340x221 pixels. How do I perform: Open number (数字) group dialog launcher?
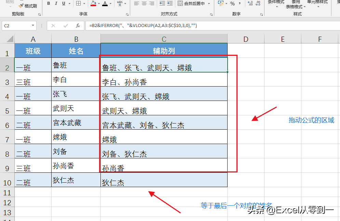261,15
